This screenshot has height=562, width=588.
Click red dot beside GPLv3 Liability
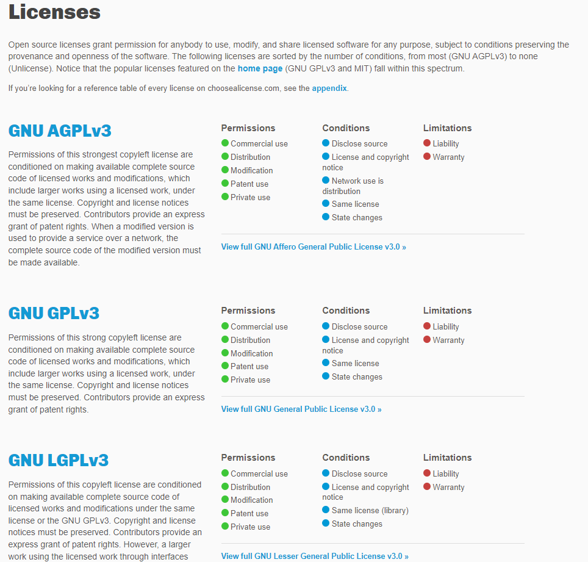pyautogui.click(x=427, y=326)
